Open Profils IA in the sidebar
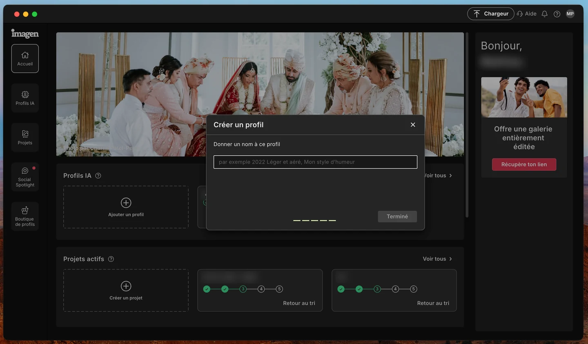Screen dimensions: 588x344 coord(25,98)
